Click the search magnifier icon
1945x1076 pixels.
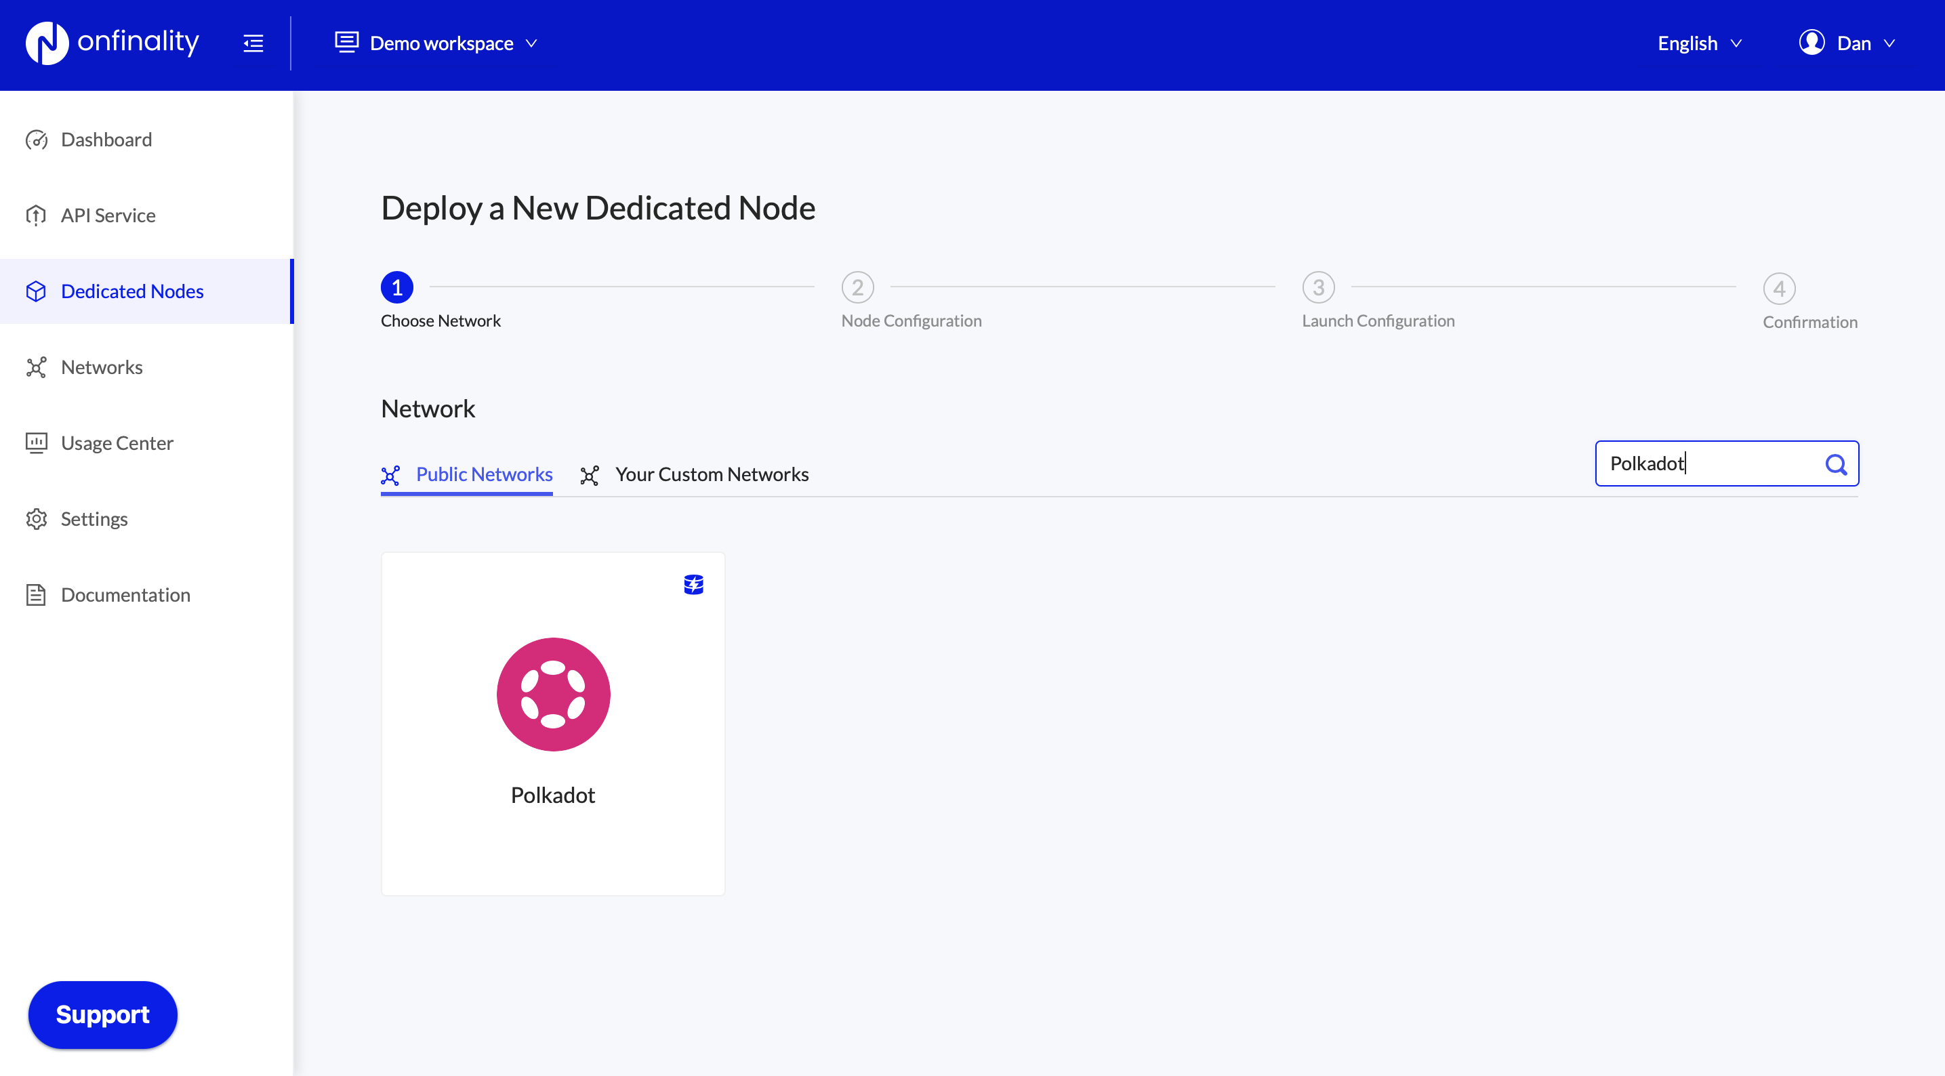(1835, 463)
